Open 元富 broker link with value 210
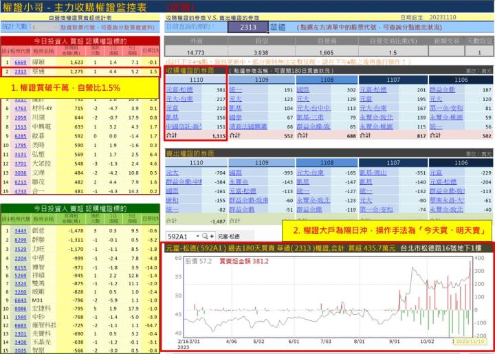Image resolution: width=495 pixels, height=354 pixels. pyautogui.click(x=173, y=108)
